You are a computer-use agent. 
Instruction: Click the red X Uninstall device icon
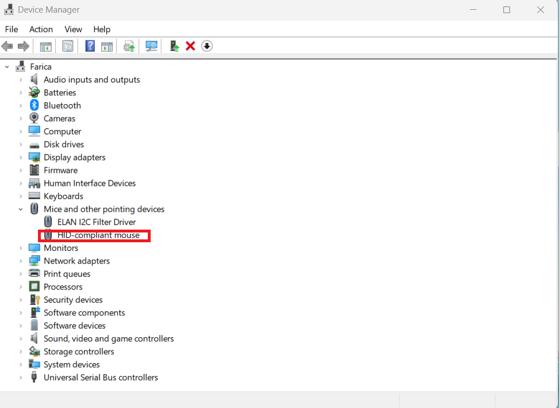(190, 46)
